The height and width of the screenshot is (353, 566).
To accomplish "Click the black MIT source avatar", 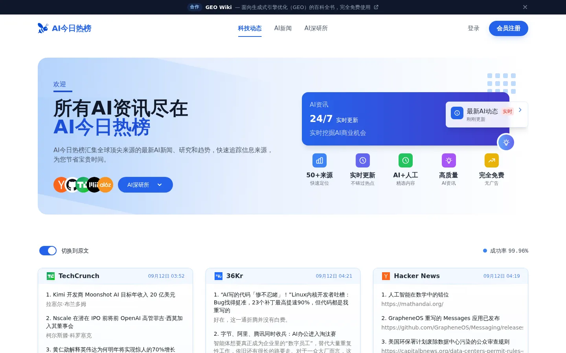I will pos(94,185).
